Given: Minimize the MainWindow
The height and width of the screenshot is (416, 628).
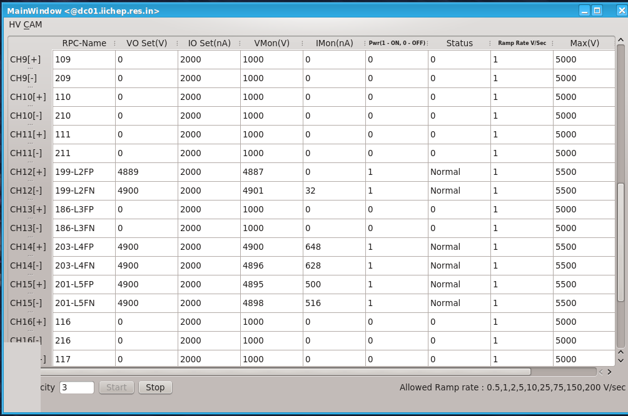Looking at the screenshot, I should click(584, 11).
